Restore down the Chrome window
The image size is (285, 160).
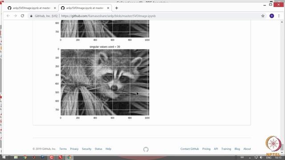(271, 4)
